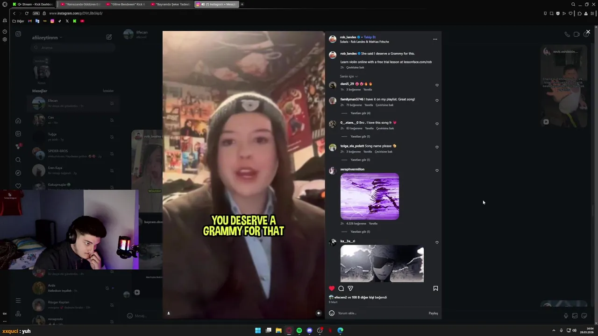Open Instagram Search icon in left rail

click(18, 160)
